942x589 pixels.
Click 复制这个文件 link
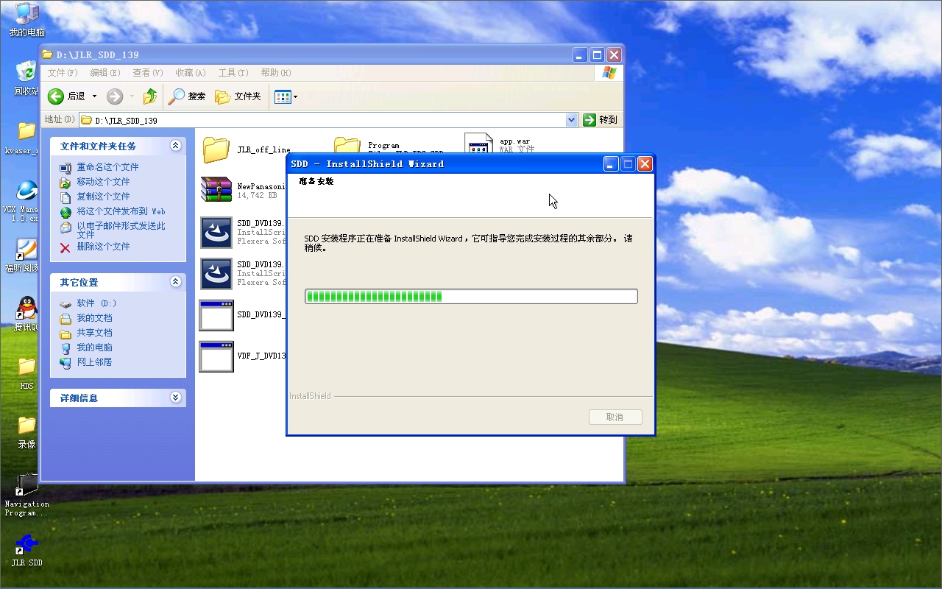click(x=103, y=197)
